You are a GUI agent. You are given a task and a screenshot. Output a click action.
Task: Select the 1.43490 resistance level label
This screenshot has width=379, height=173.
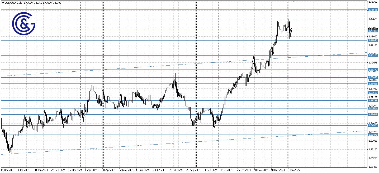click(374, 31)
